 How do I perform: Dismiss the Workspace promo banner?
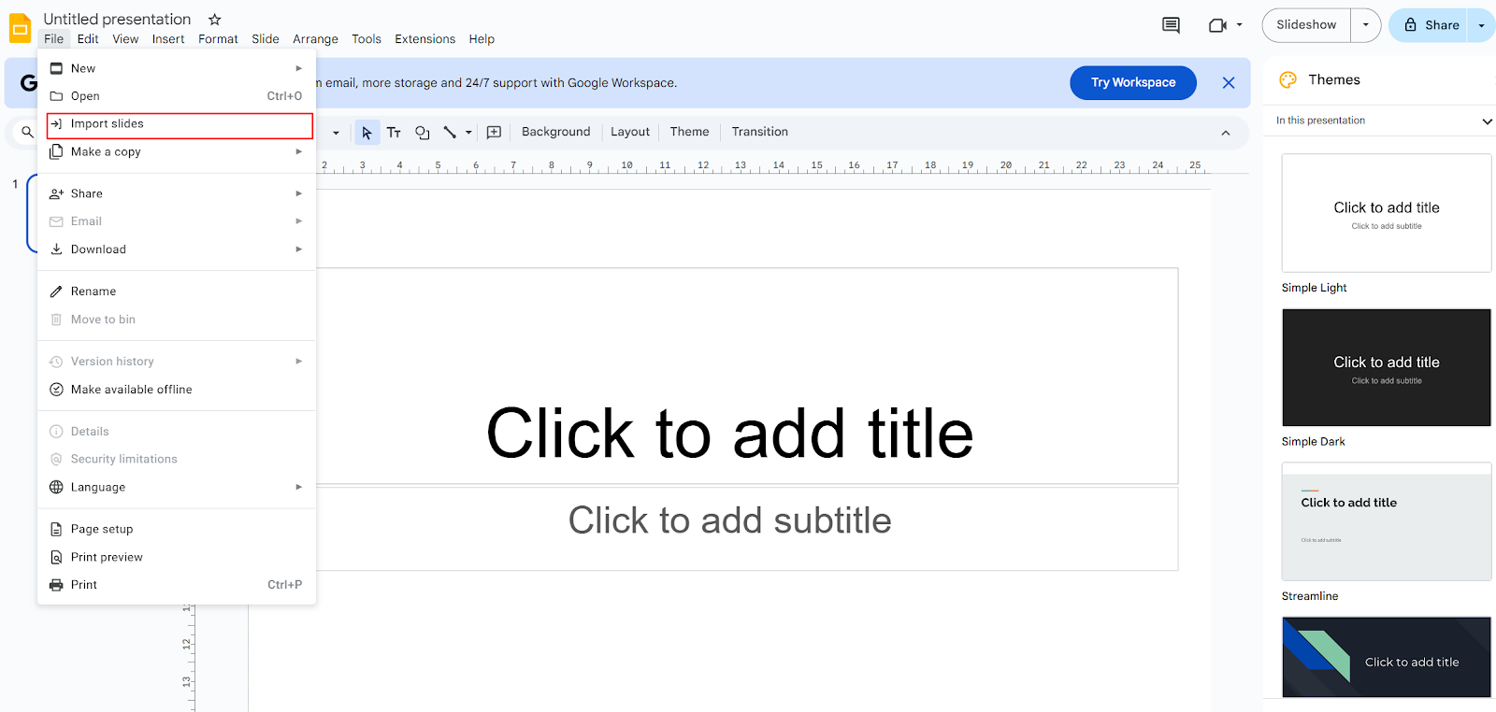point(1229,83)
